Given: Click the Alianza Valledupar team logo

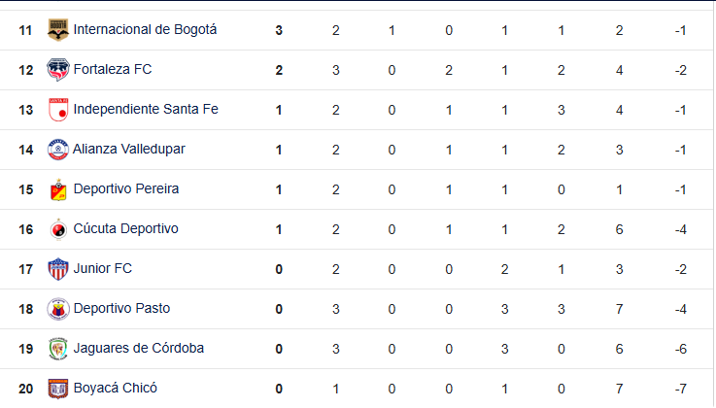Looking at the screenshot, I should click(58, 150).
